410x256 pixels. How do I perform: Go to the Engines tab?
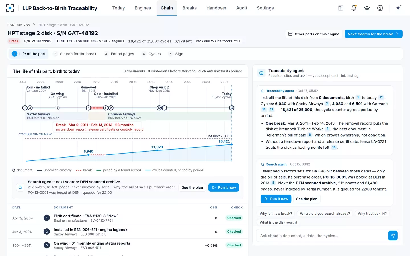(x=143, y=8)
